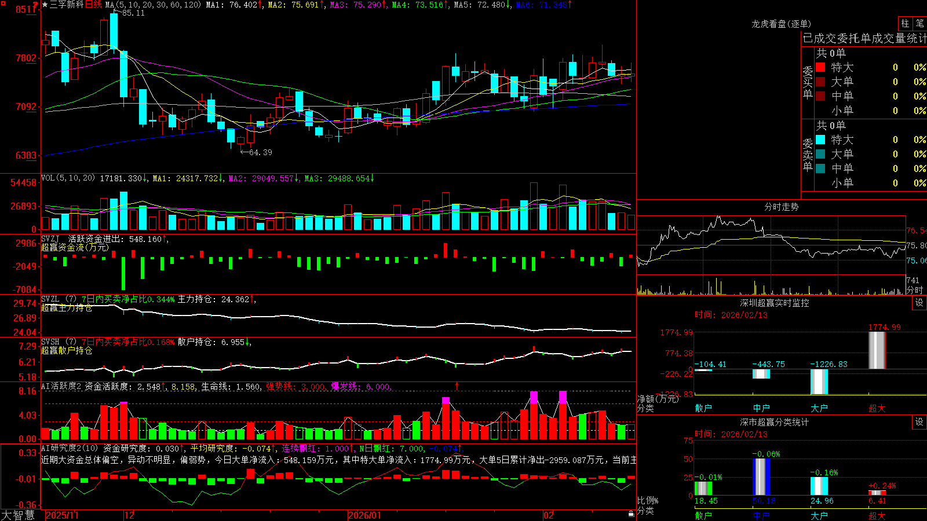Click the dark red 大单 buy-order swatch
Viewport: 927px width, 521px height.
click(820, 82)
